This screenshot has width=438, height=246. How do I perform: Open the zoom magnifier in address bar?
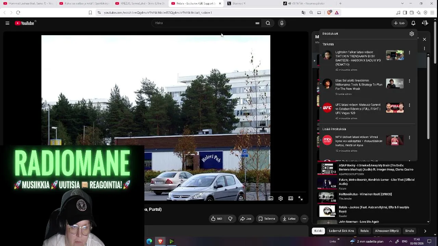pos(311,13)
